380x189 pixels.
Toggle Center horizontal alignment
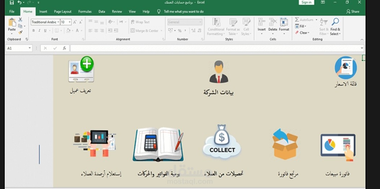[x=96, y=31]
